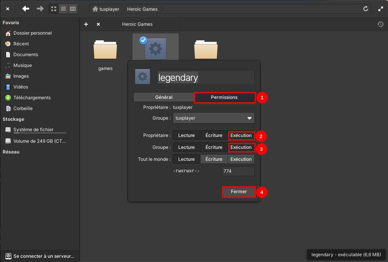Switch to the Général tab

164,97
